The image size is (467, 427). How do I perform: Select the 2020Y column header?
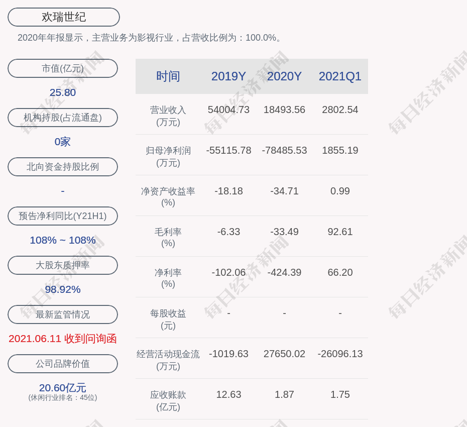click(x=284, y=76)
